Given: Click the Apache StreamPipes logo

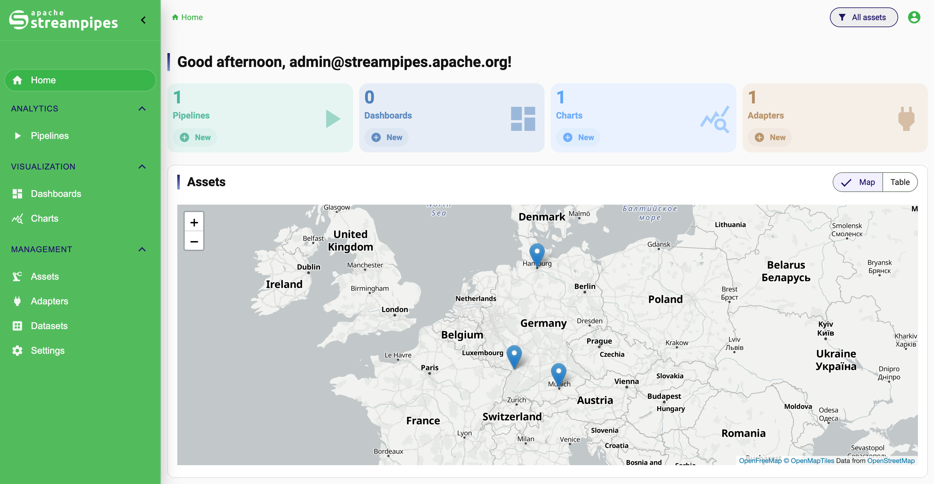Looking at the screenshot, I should click(63, 19).
